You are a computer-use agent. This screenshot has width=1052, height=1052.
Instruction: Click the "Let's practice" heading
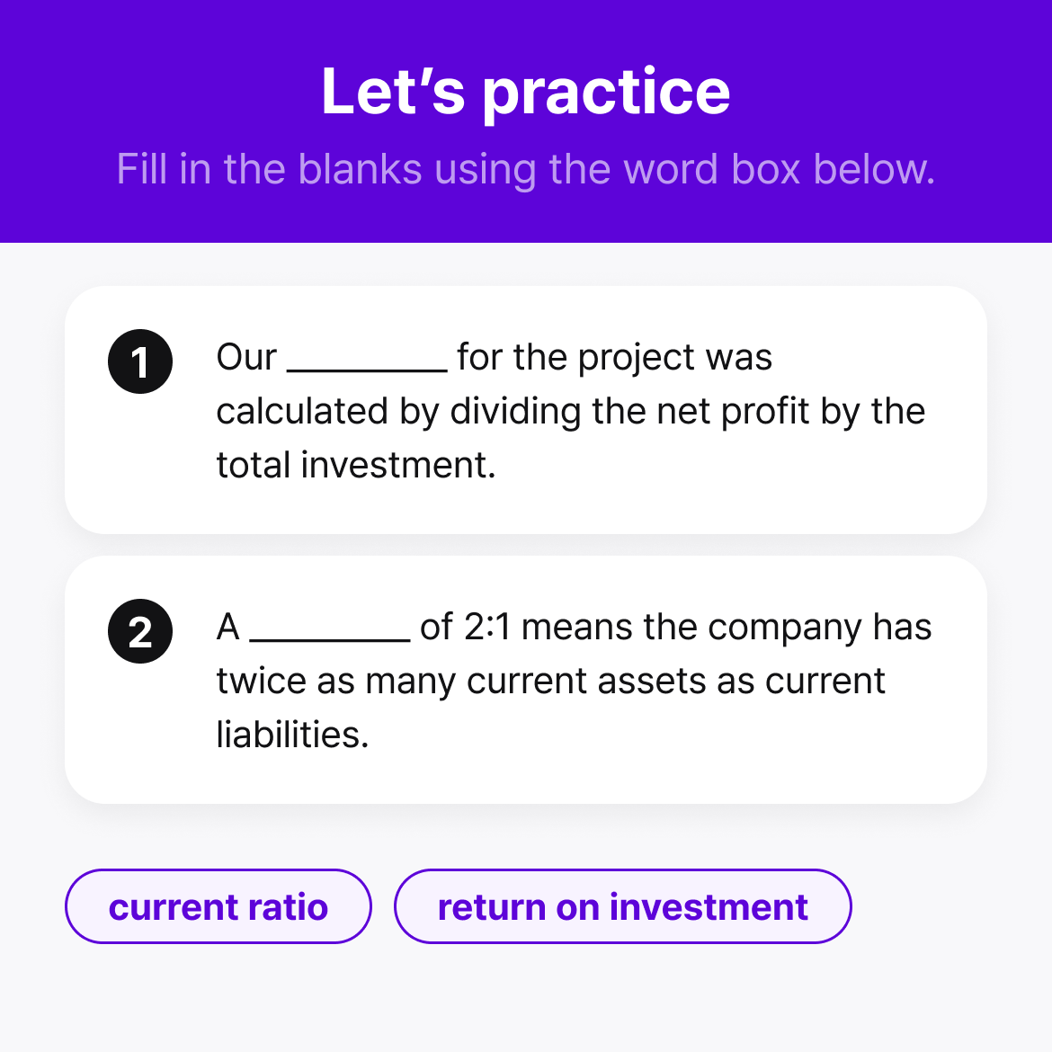(525, 92)
